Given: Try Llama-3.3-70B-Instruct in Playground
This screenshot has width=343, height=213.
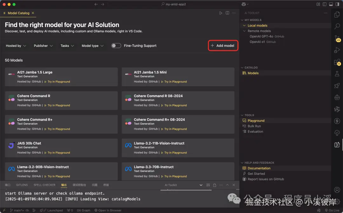Looking at the screenshot, I should click(174, 176).
